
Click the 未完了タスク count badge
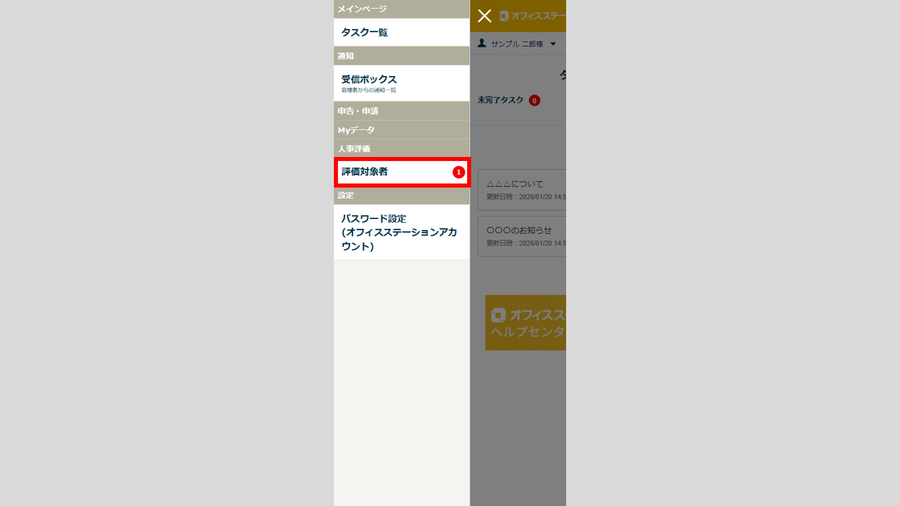534,100
